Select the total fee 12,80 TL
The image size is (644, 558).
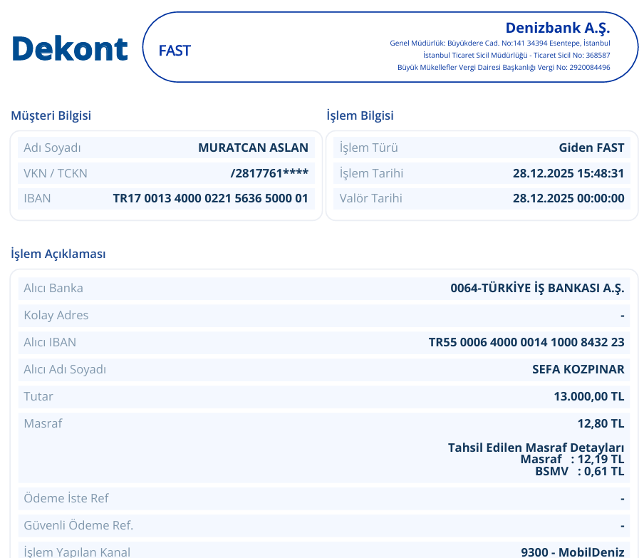coord(601,423)
